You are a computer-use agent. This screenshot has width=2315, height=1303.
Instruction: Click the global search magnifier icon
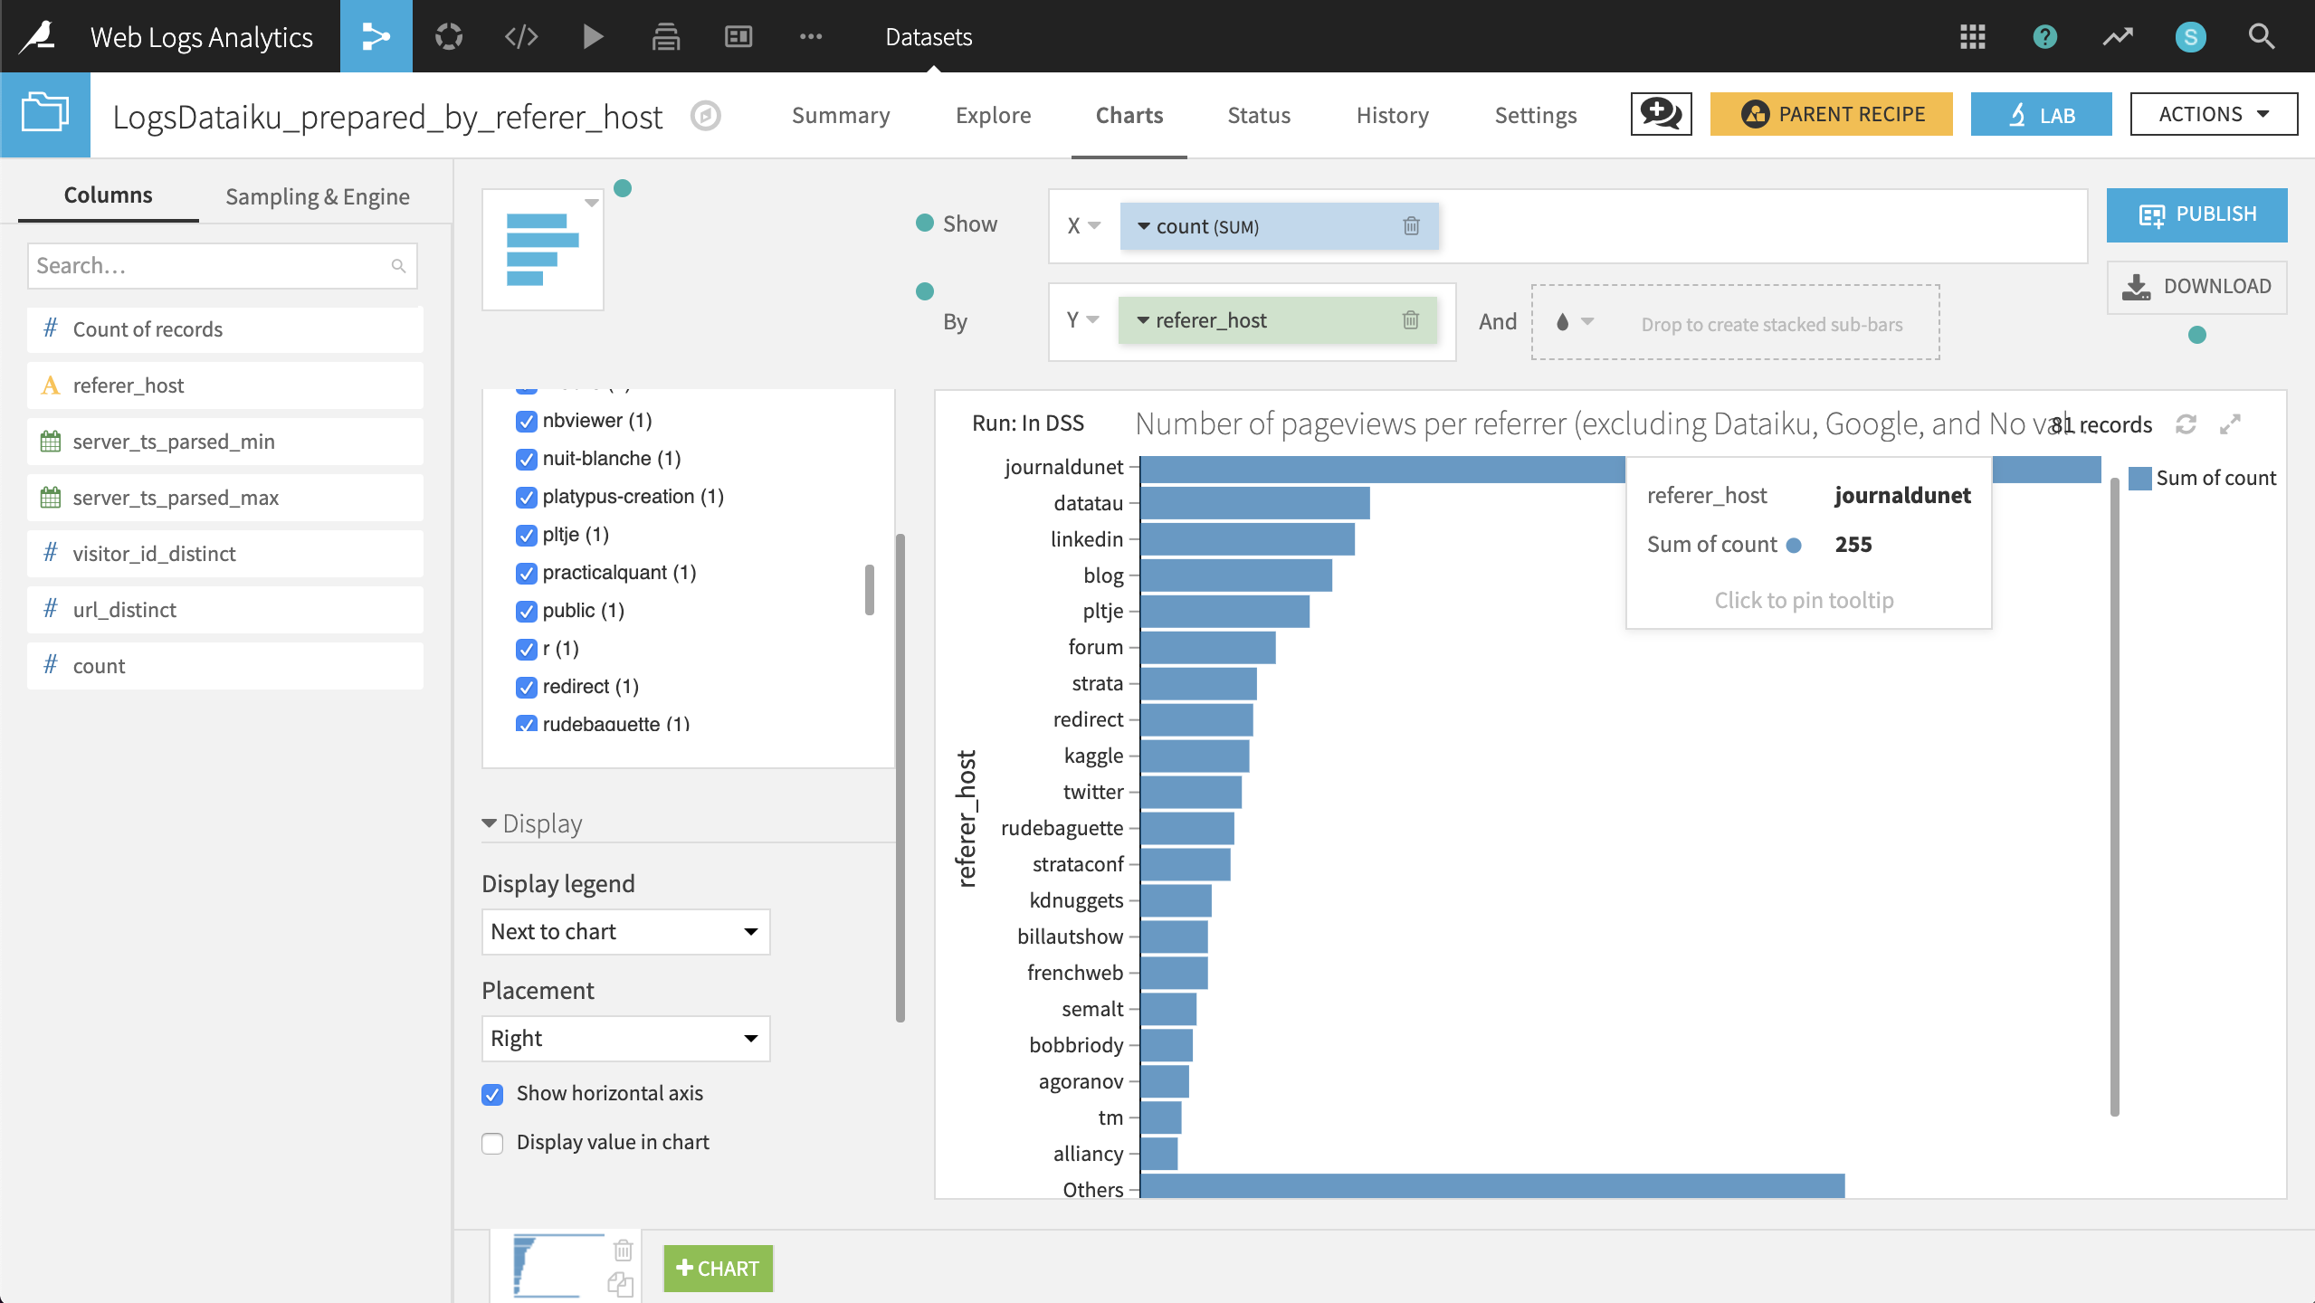point(2261,36)
